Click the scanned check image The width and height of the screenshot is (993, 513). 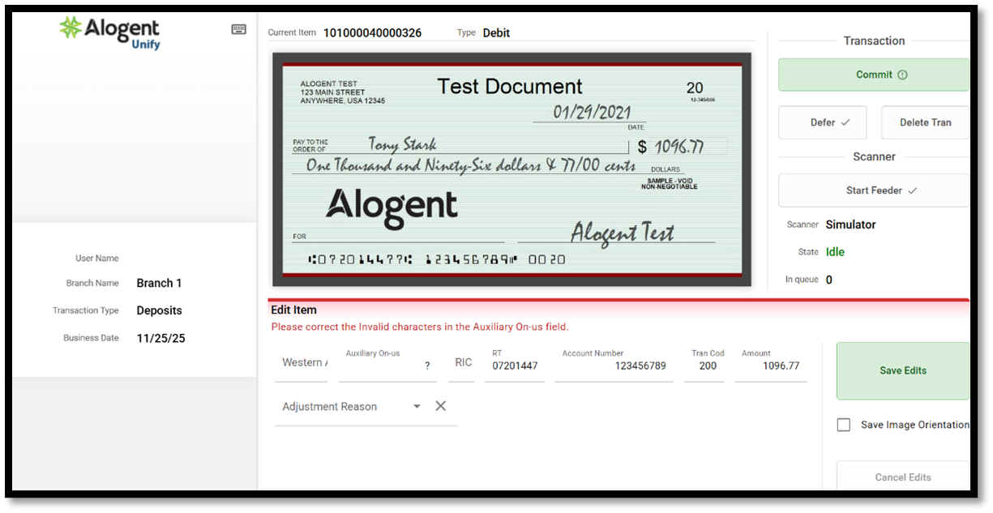(511, 169)
